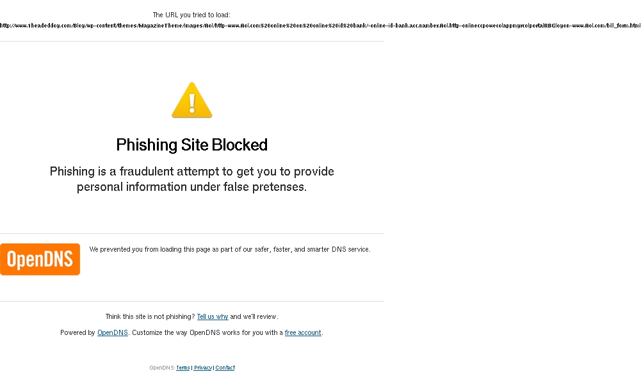This screenshot has height=383, width=641.
Task: Click the orange OpenDNS logo
Action: click(x=40, y=259)
